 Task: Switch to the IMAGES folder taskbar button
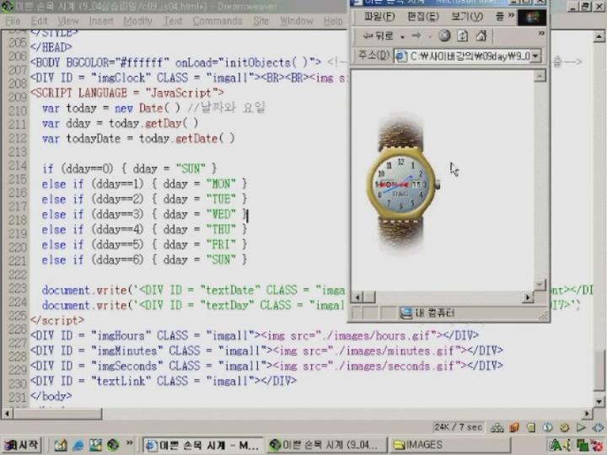pyautogui.click(x=450, y=446)
